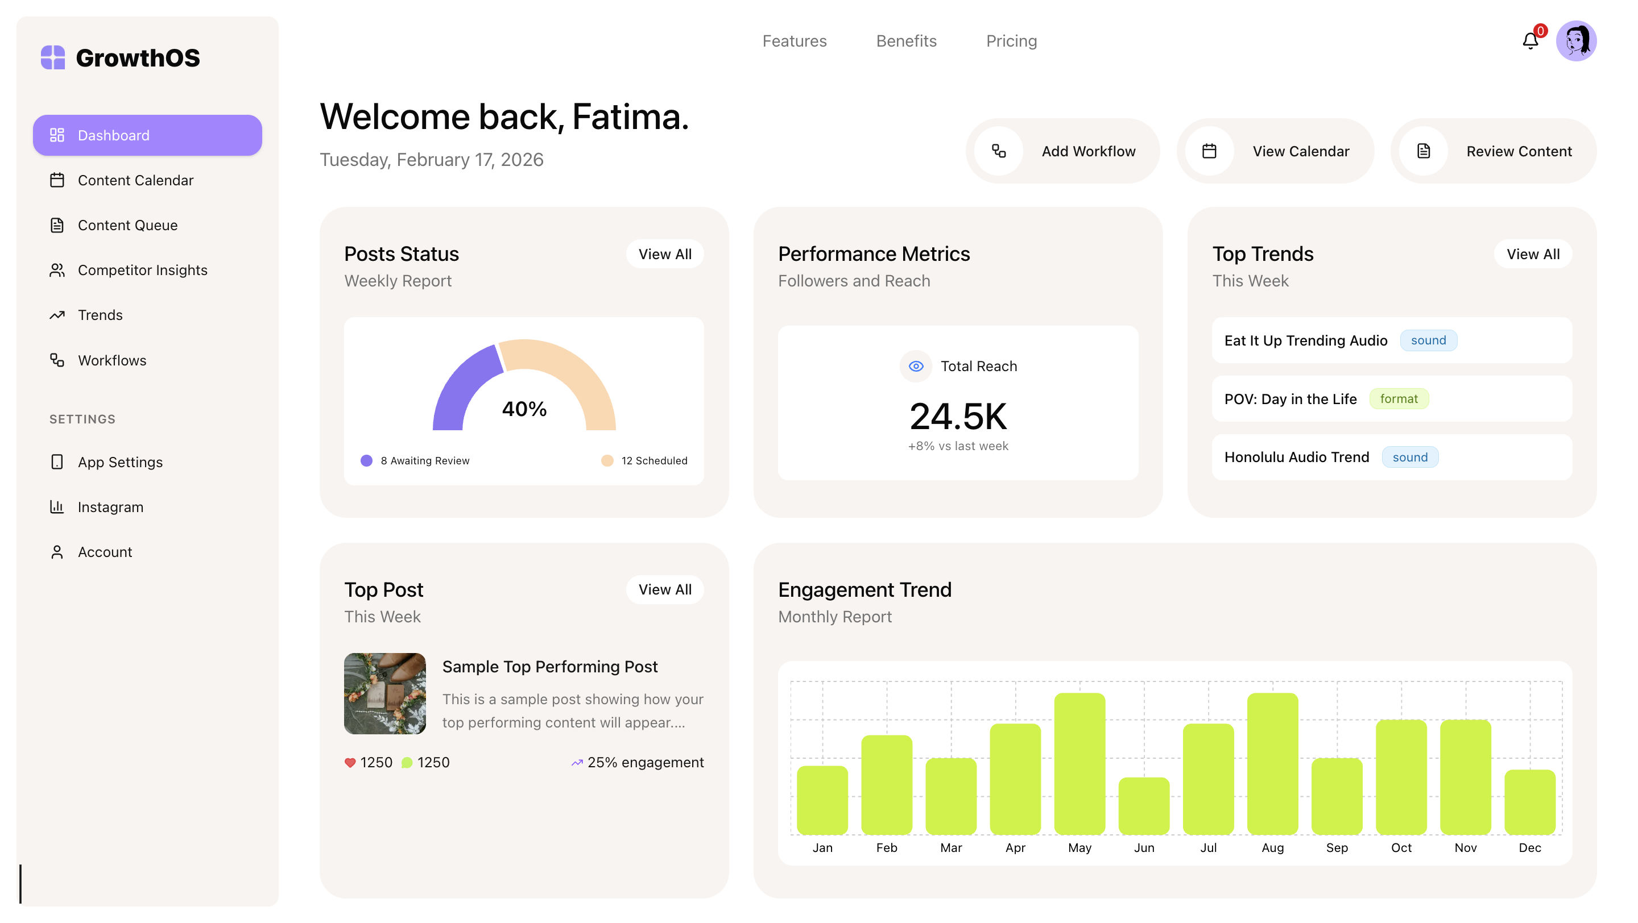Select the Features navigation item

pos(794,41)
